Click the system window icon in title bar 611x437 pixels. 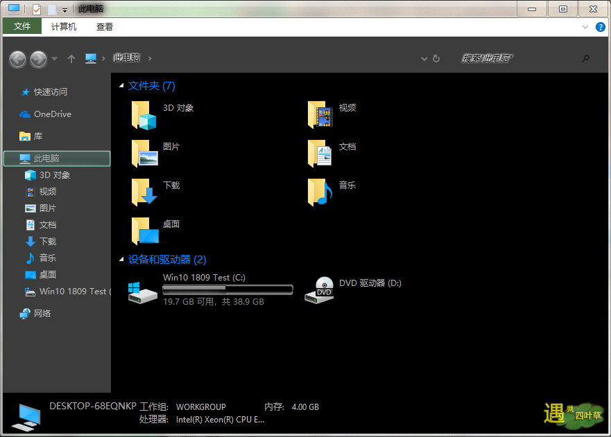point(14,8)
